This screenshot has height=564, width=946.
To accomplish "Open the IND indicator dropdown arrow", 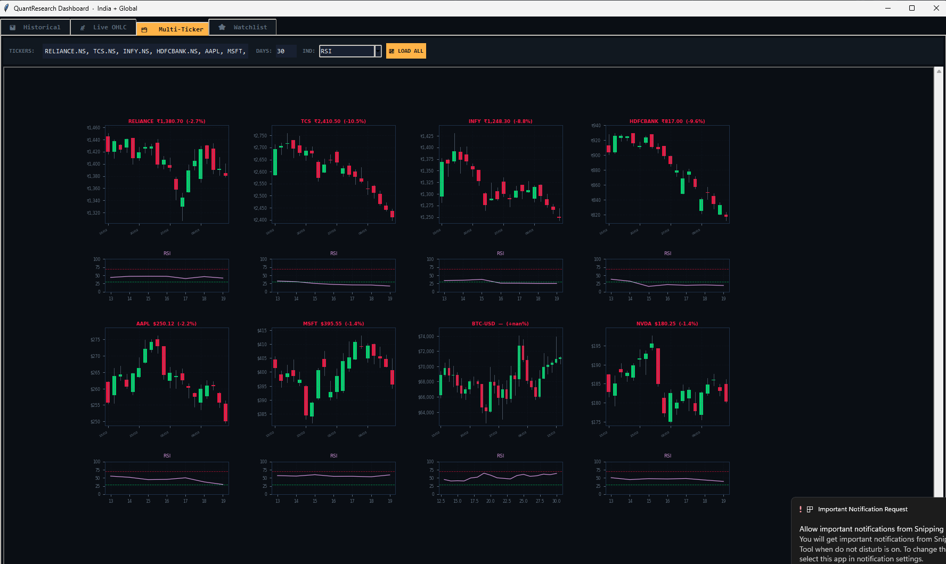I will (378, 51).
